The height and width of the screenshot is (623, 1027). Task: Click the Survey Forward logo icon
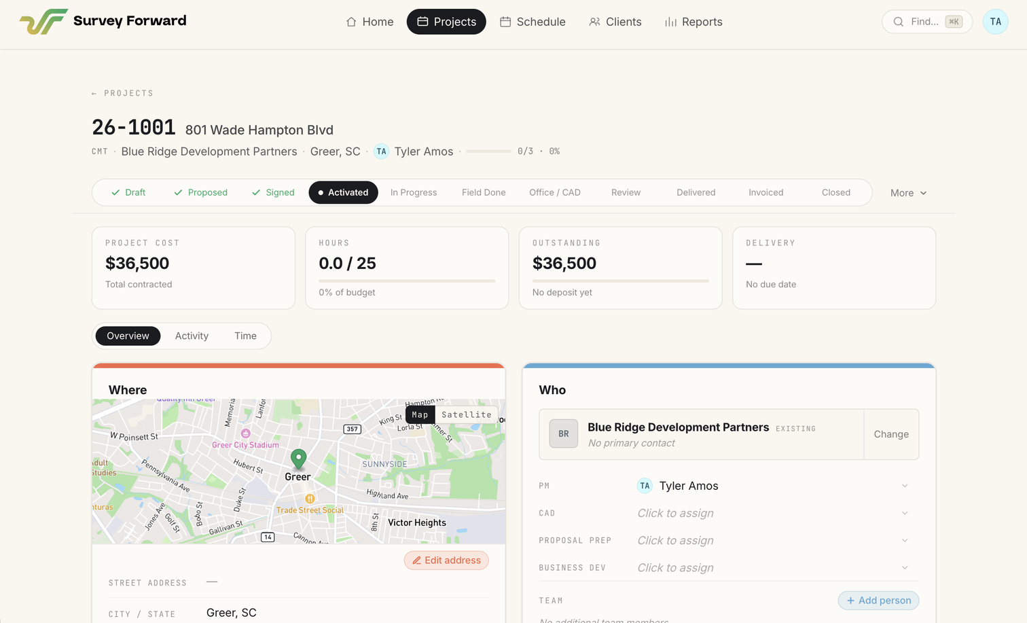click(43, 22)
